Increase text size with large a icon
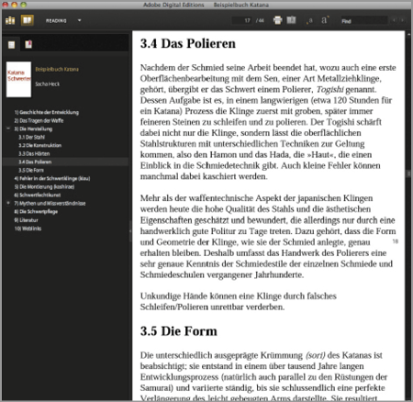This screenshot has height=402, width=413. tap(325, 20)
